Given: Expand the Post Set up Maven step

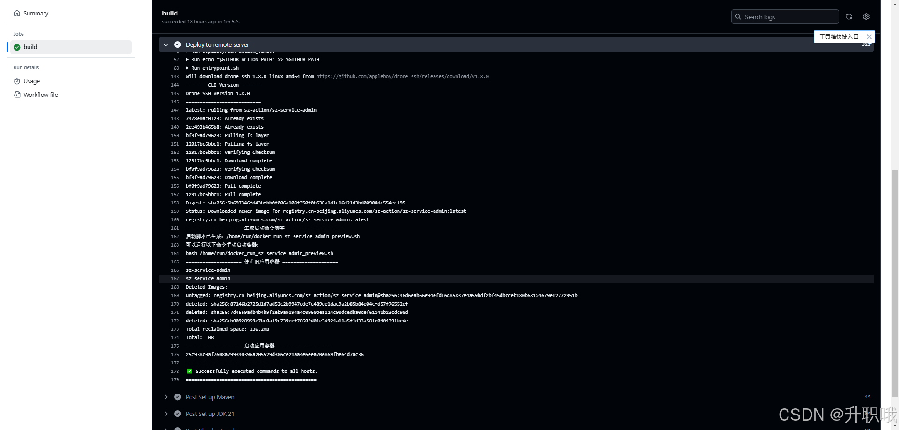Looking at the screenshot, I should pos(166,397).
